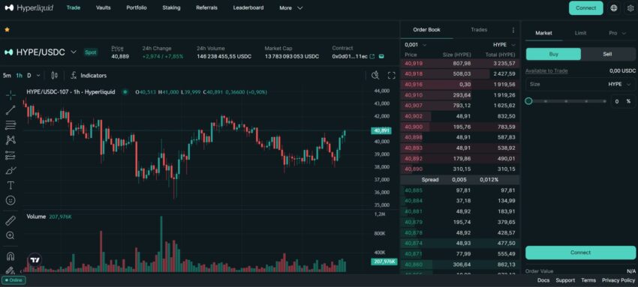Viewport: 638px width, 287px height.
Task: Enter fullscreen chart mode
Action: click(391, 75)
